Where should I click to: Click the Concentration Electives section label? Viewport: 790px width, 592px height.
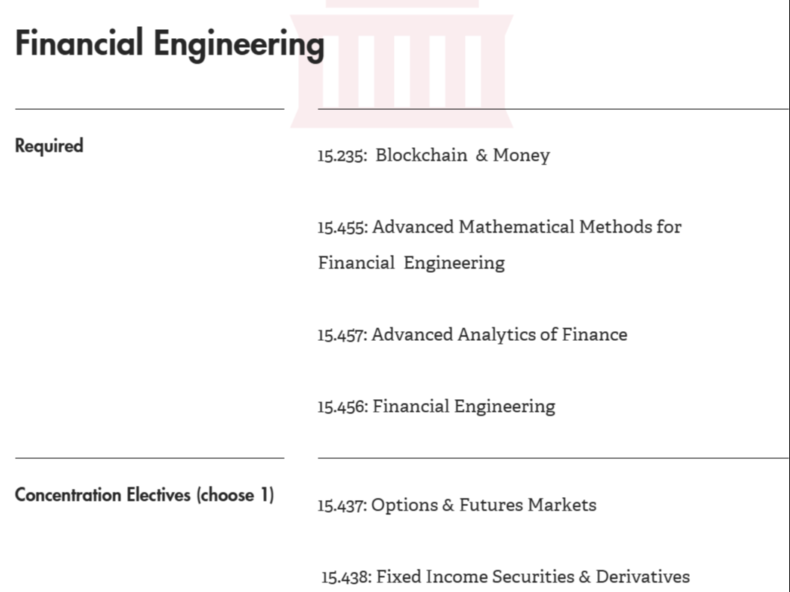[144, 495]
